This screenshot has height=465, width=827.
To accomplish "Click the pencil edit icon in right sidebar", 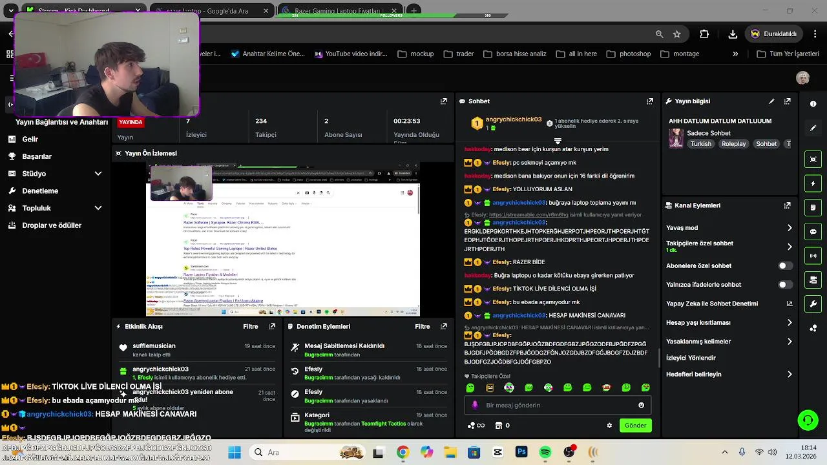I will [813, 128].
